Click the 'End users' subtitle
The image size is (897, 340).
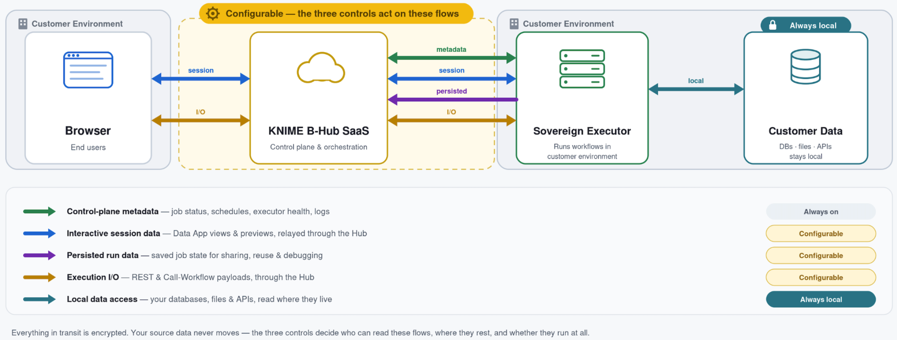[88, 147]
